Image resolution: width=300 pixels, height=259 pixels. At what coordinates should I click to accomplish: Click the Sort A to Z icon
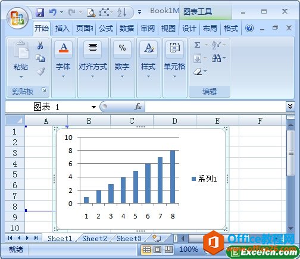pyautogui.click(x=122, y=13)
